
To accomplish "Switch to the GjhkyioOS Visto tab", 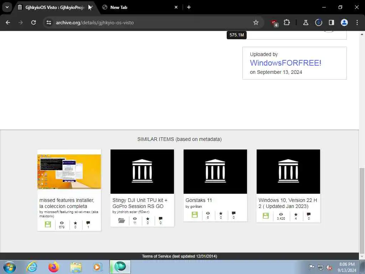I will click(55, 7).
